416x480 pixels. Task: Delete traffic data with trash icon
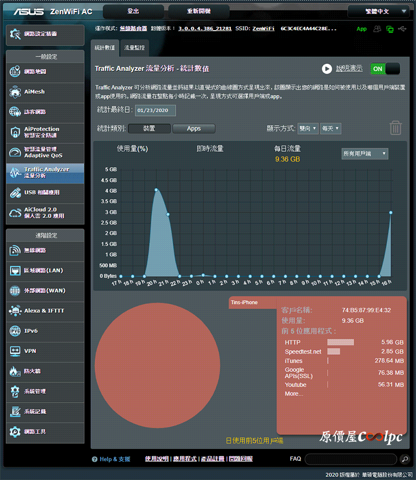point(396,128)
